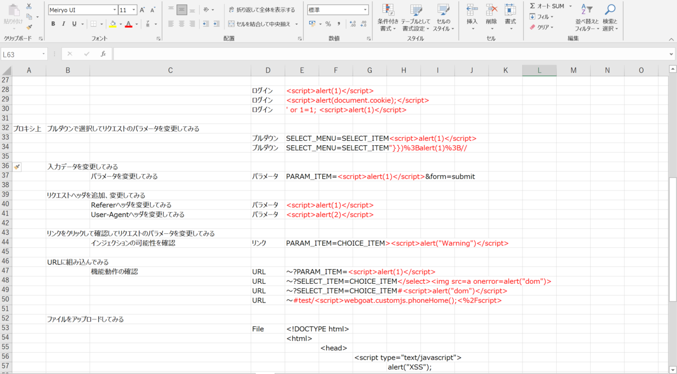Select Middle Align icon
677x374 pixels.
[x=182, y=10]
